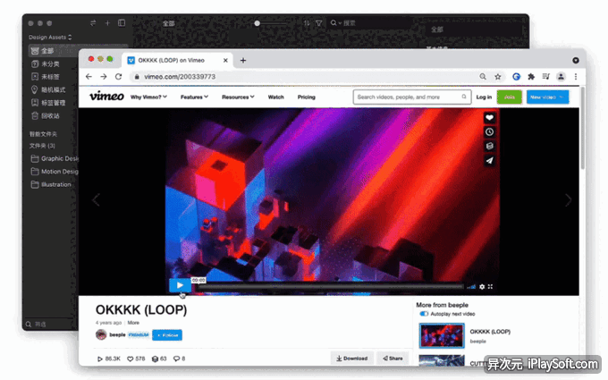Click the plus add icon in Eagle

point(108,23)
